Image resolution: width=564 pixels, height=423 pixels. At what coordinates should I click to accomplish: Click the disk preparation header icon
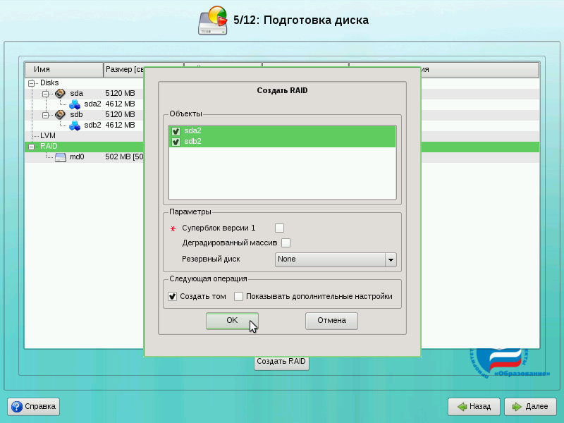(213, 20)
